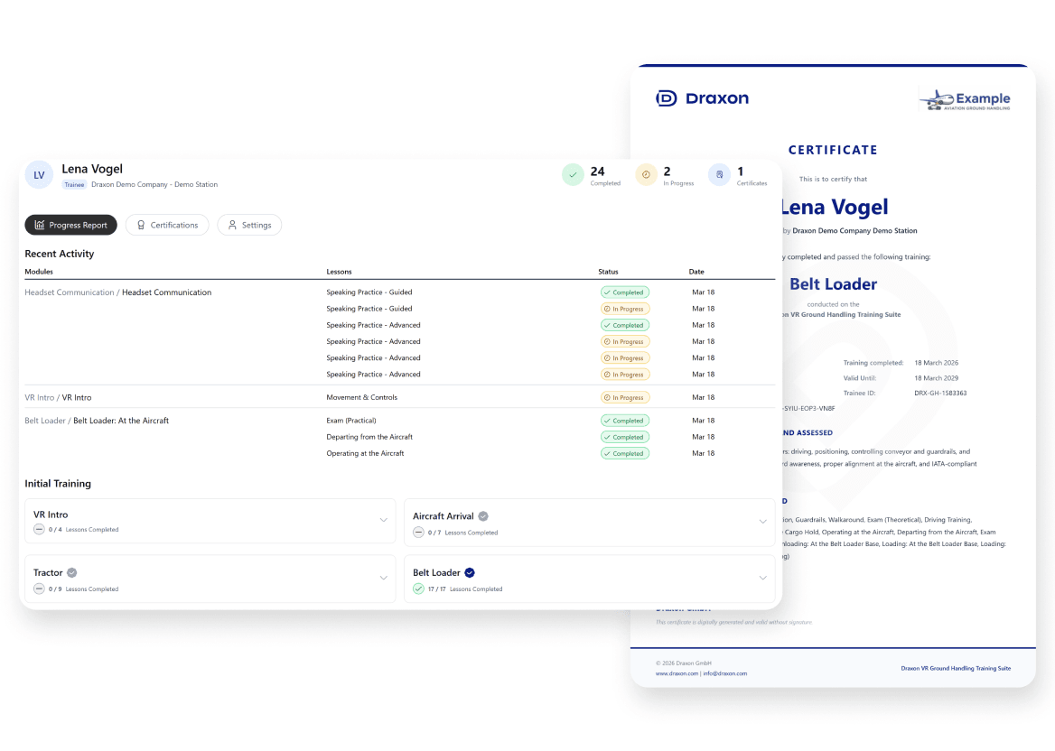Viewport: 1055px width, 751px height.
Task: Click the Aircraft Arrival certification badge icon
Action: click(483, 516)
